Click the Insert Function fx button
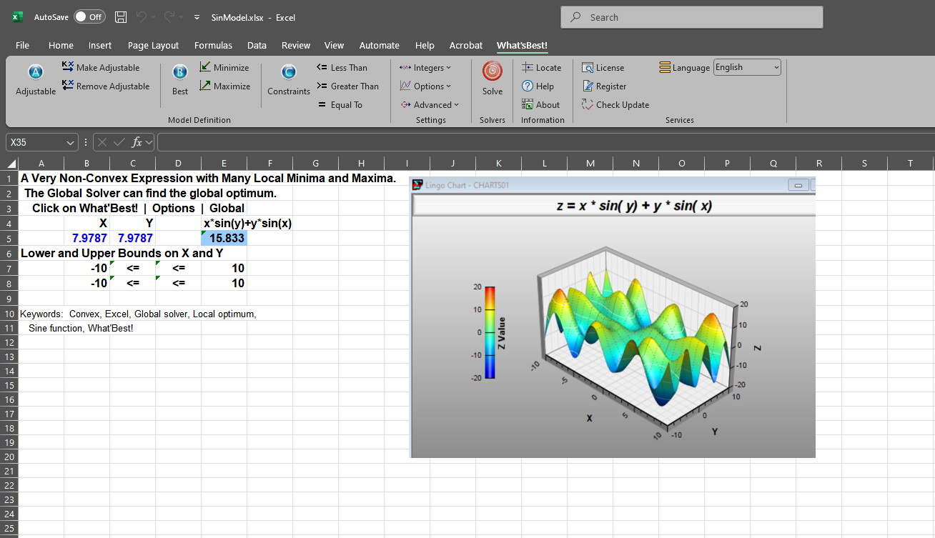The width and height of the screenshot is (935, 538). pyautogui.click(x=137, y=142)
